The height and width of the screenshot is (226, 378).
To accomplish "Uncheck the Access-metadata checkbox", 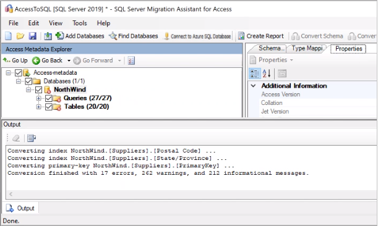I will [x=19, y=73].
